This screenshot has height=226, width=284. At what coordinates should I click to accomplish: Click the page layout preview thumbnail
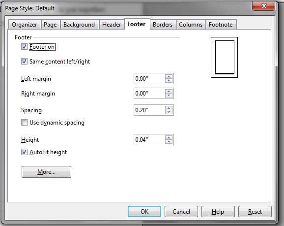224,58
